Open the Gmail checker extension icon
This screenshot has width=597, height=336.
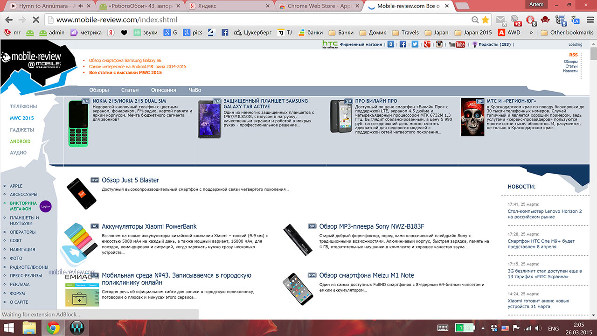[x=501, y=20]
